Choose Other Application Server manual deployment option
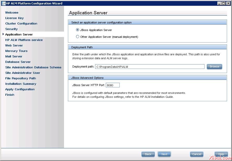 point(78,37)
